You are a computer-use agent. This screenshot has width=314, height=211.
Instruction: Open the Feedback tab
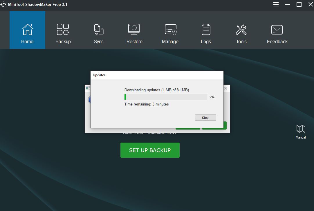[x=277, y=30]
